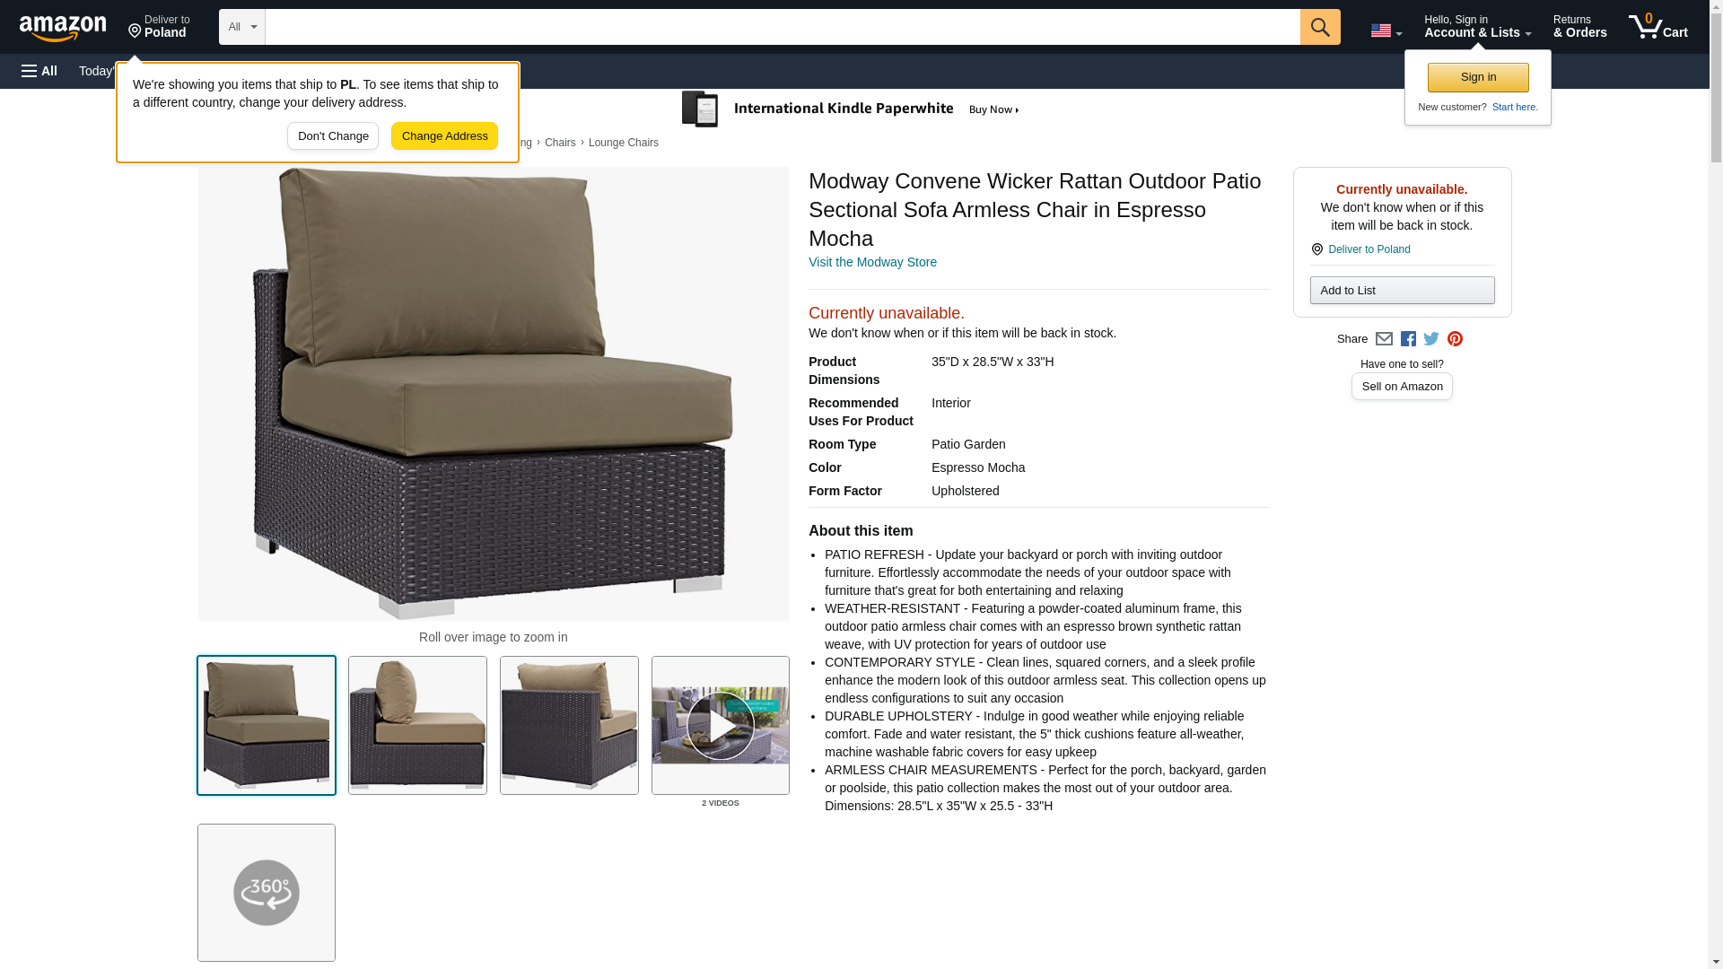Share the product via email icon

click(1384, 339)
